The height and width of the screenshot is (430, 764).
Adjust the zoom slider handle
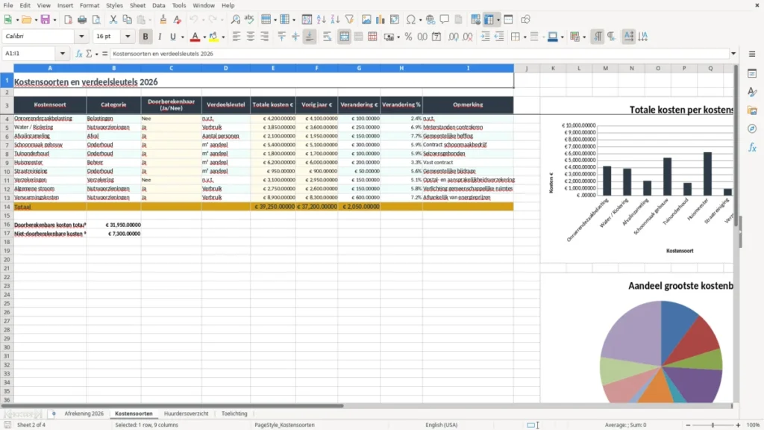click(713, 425)
